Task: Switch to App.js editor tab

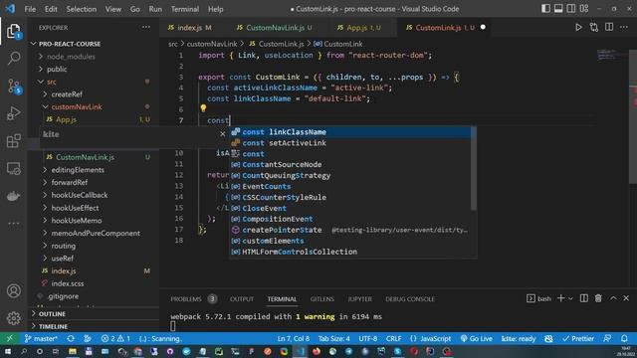Action: 357,27
